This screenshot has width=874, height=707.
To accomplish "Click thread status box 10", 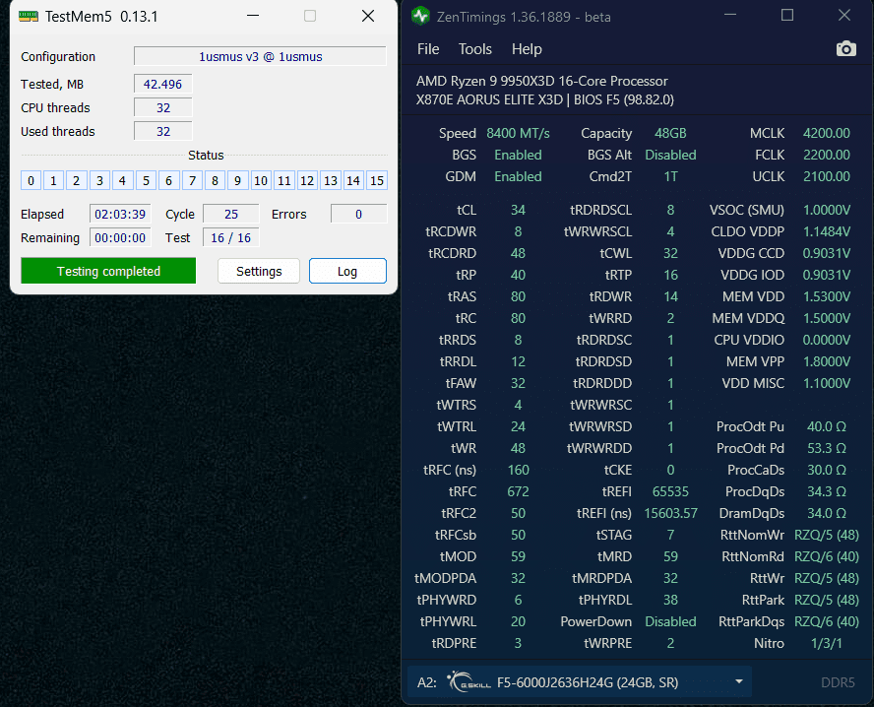I will coord(261,180).
